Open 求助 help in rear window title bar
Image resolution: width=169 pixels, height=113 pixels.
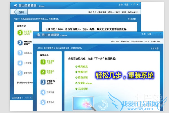121,5
